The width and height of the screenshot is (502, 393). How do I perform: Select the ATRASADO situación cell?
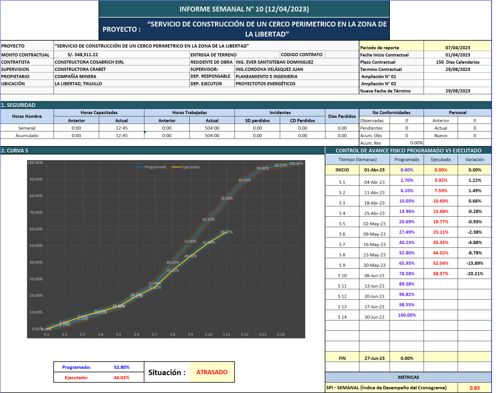point(212,372)
